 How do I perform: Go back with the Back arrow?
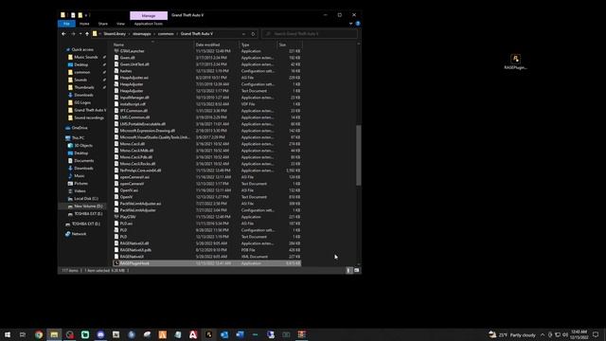pos(63,34)
